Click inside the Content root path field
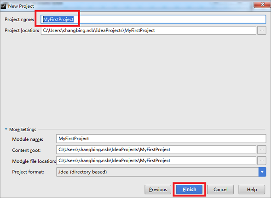The height and width of the screenshot is (198, 271). pyautogui.click(x=156, y=149)
